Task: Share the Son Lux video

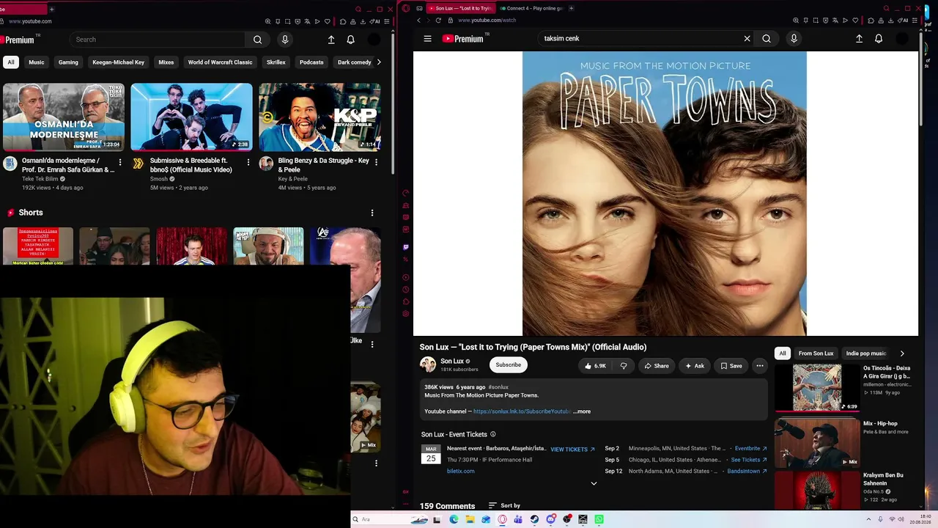Action: pos(656,366)
